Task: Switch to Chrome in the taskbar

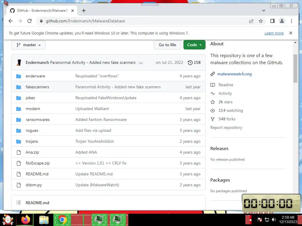Action: 62,220
